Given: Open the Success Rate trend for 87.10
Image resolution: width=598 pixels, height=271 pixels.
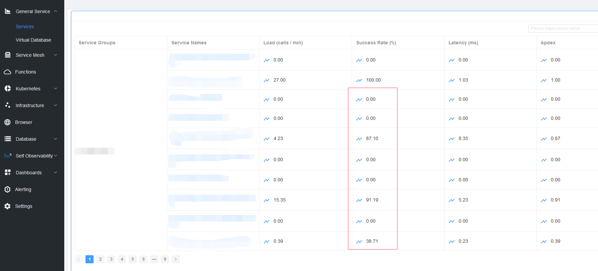Looking at the screenshot, I should 359,139.
